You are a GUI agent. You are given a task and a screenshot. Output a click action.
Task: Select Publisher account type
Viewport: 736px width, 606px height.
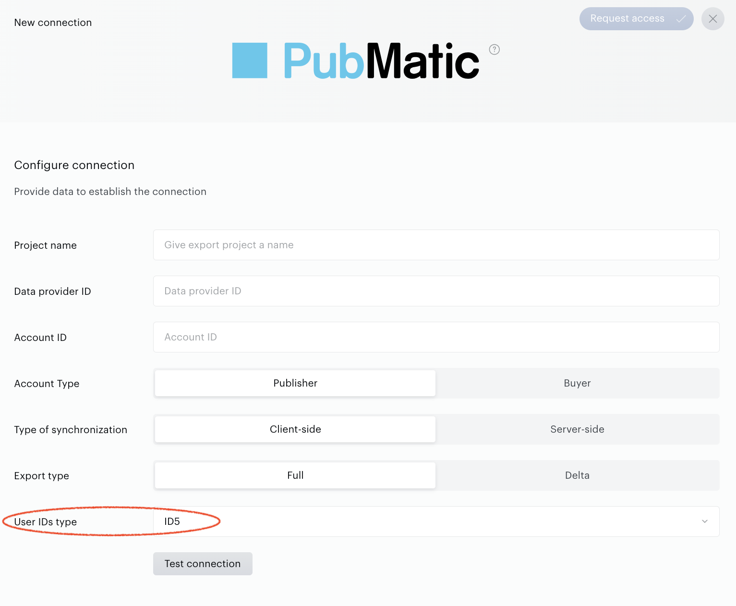point(295,383)
